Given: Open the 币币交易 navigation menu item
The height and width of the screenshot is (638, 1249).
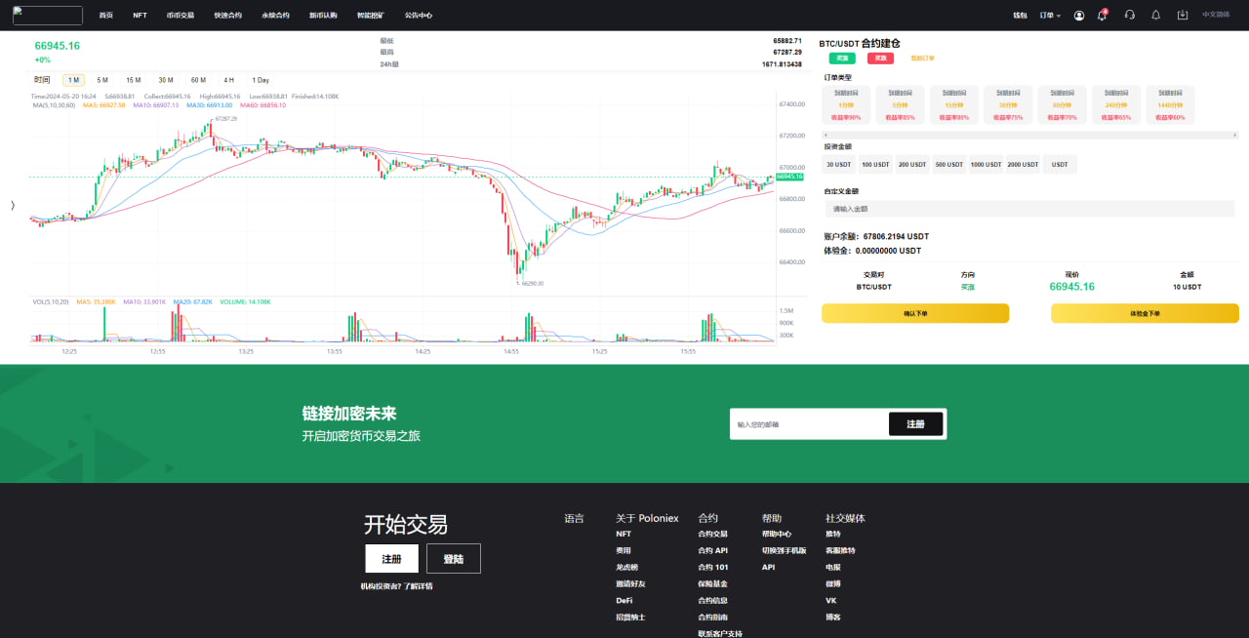Looking at the screenshot, I should (181, 16).
